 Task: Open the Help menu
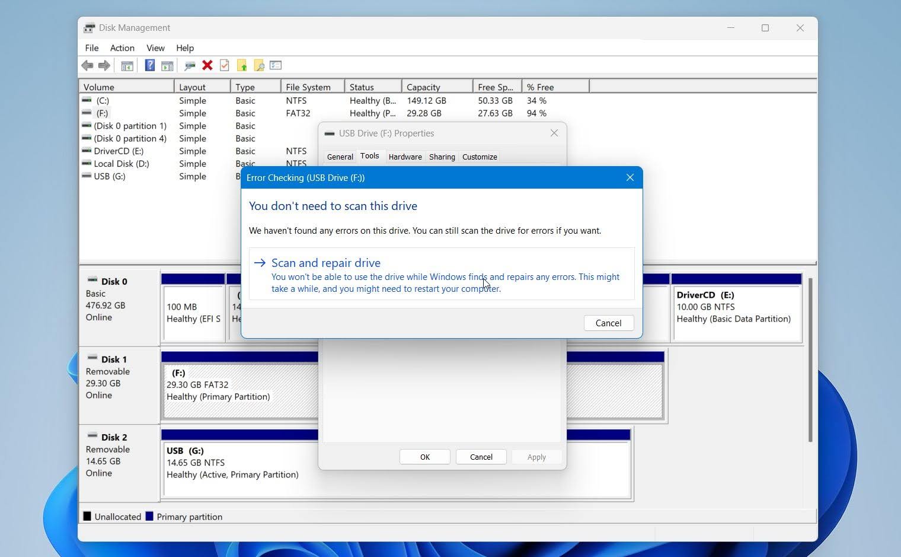pyautogui.click(x=185, y=48)
